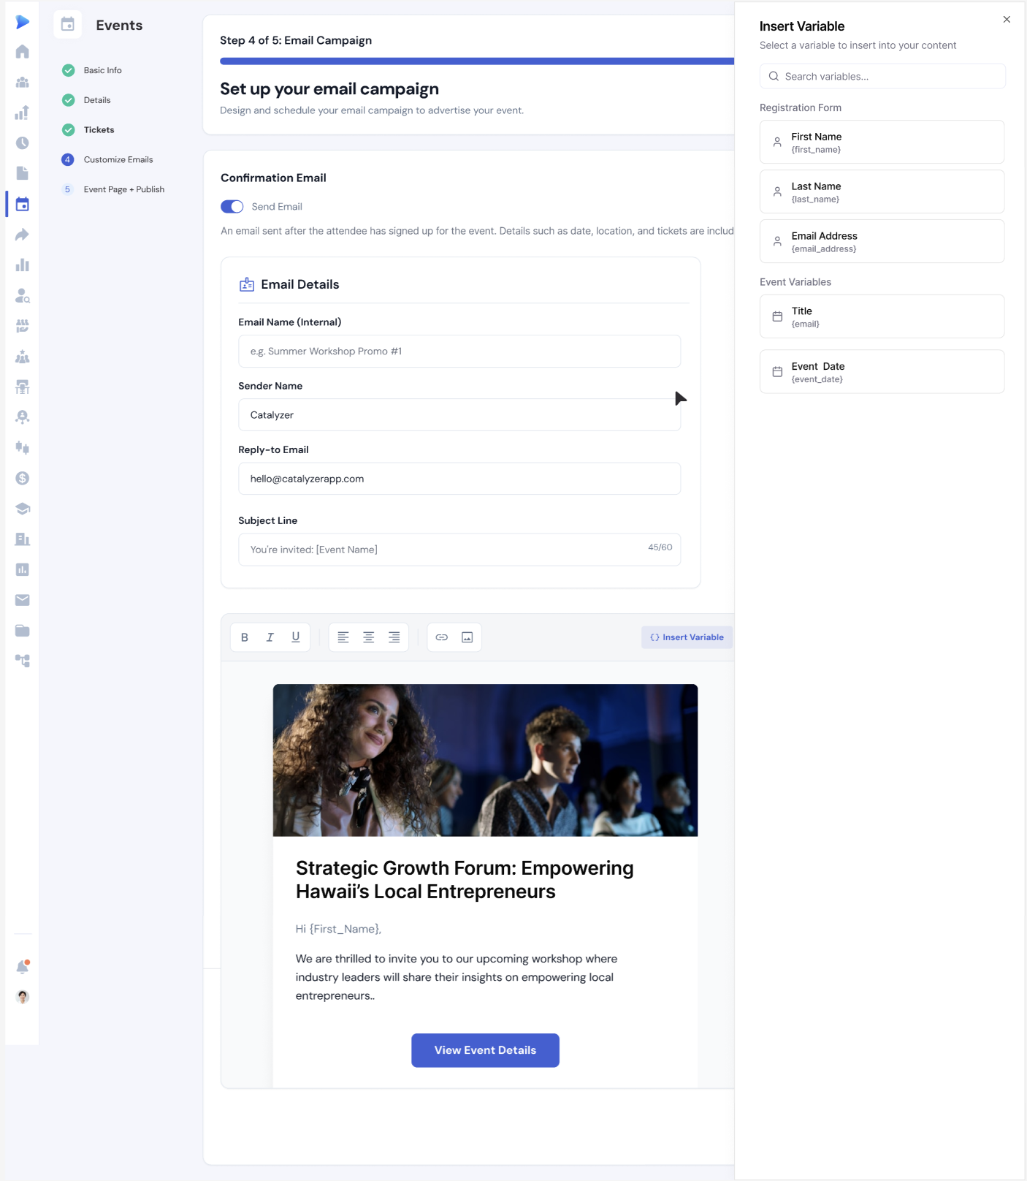Image resolution: width=1027 pixels, height=1181 pixels.
Task: Toggle underline formatting in the editor
Action: [296, 637]
